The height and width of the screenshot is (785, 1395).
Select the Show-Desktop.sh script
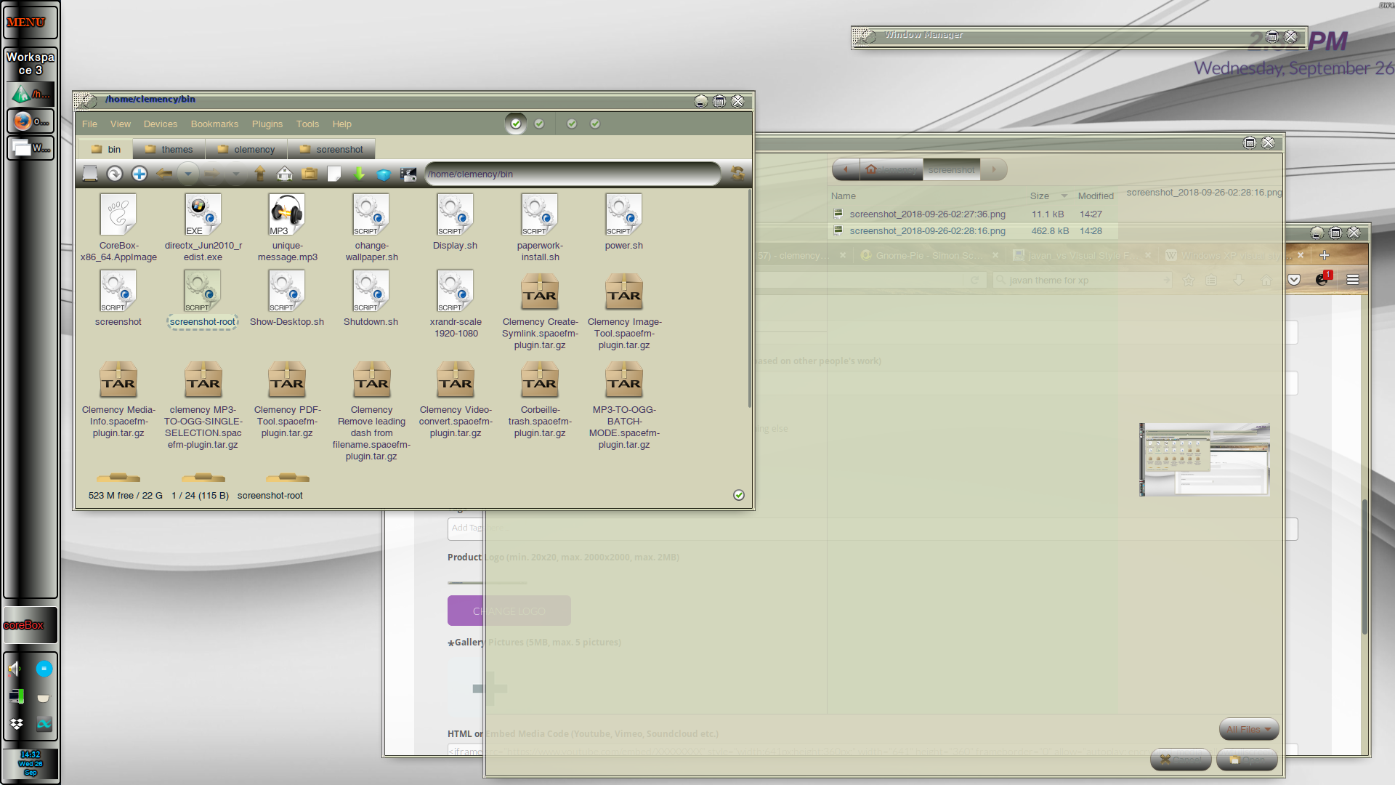[287, 299]
